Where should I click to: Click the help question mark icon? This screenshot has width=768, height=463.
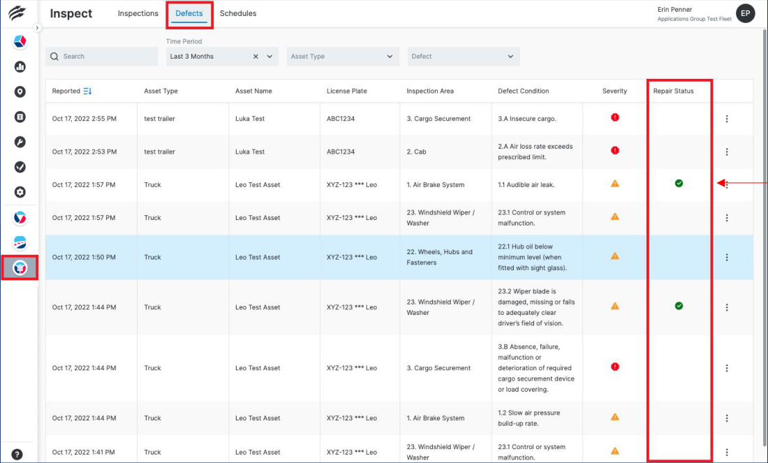[17, 454]
